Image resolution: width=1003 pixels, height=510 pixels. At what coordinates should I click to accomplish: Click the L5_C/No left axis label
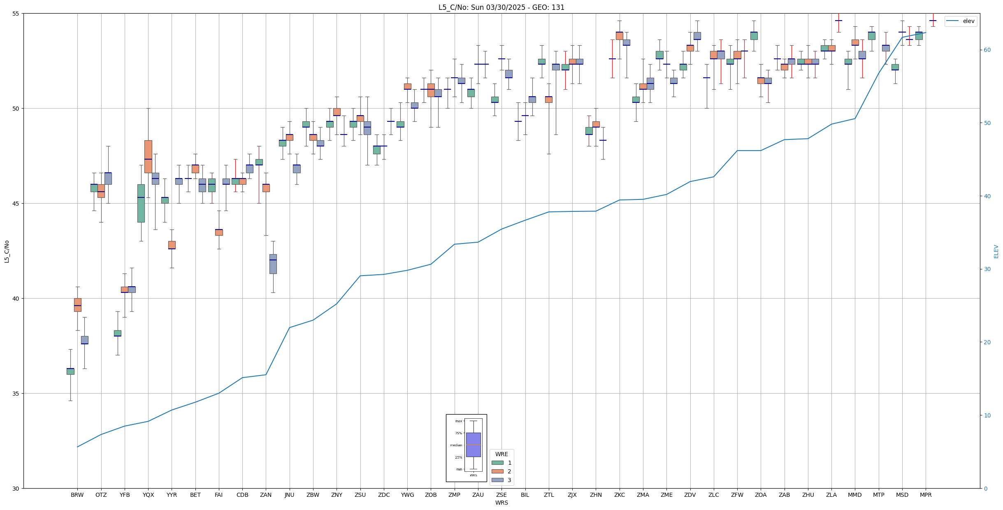tap(7, 251)
